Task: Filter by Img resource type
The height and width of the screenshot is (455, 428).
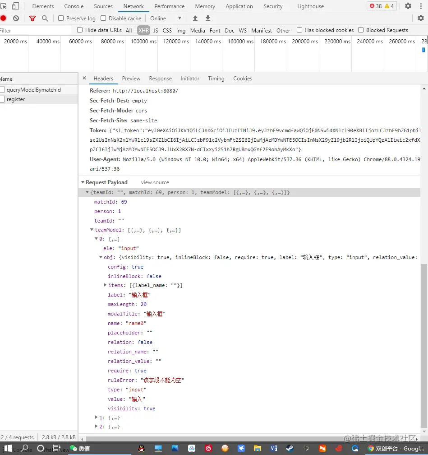Action: [181, 31]
